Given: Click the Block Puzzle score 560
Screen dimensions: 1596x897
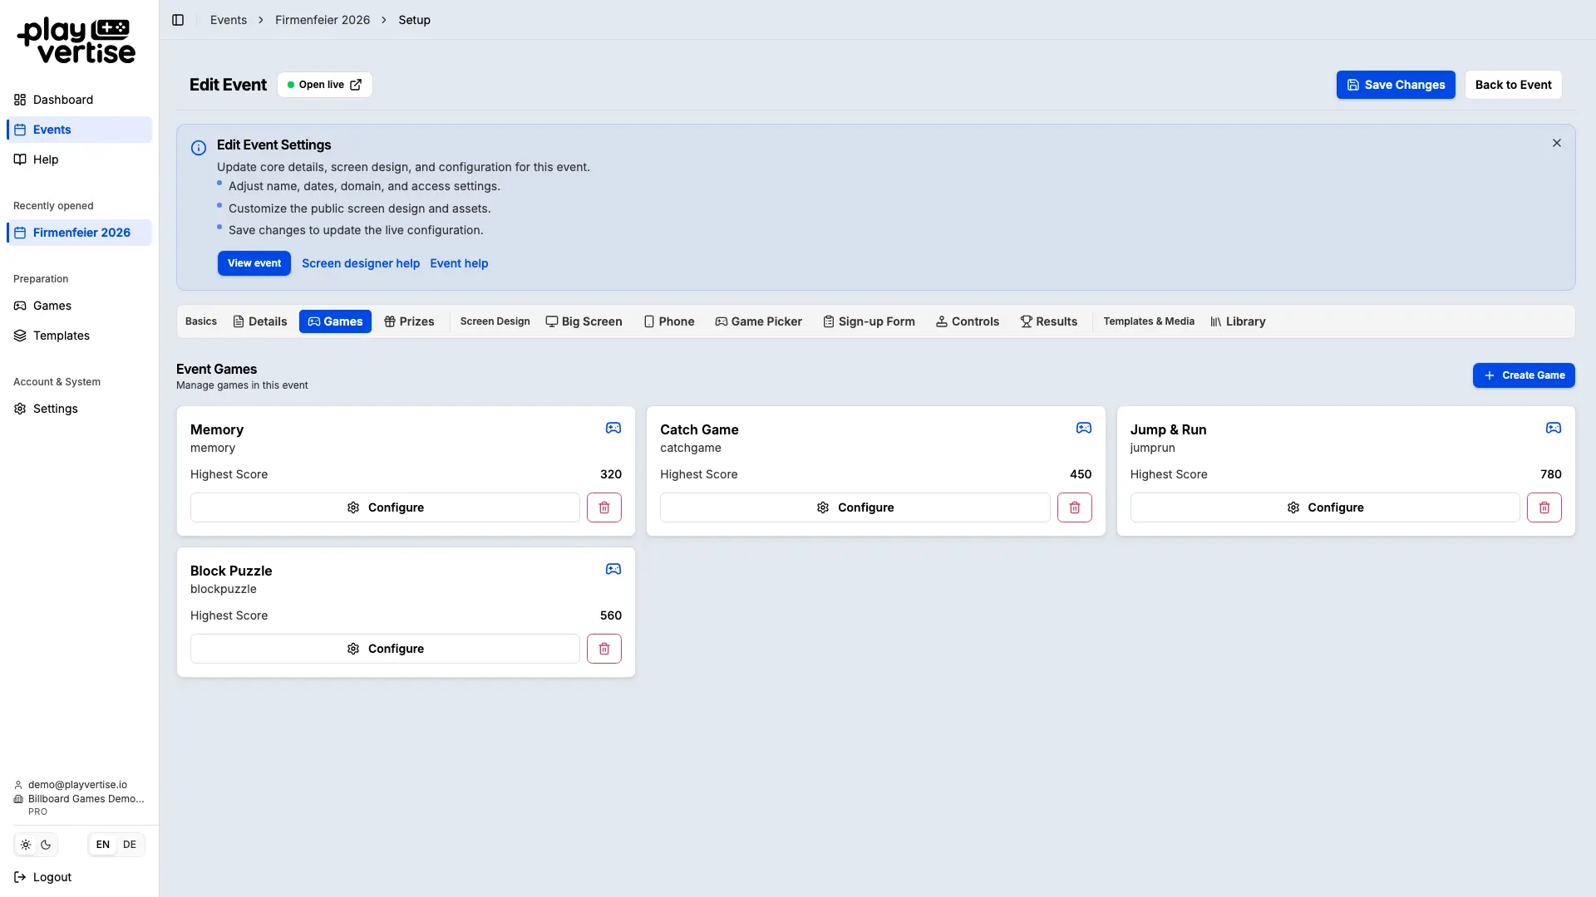Looking at the screenshot, I should (x=611, y=615).
